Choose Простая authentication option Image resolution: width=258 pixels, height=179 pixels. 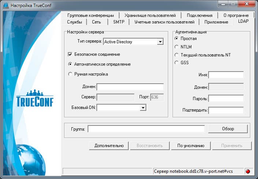coord(176,39)
